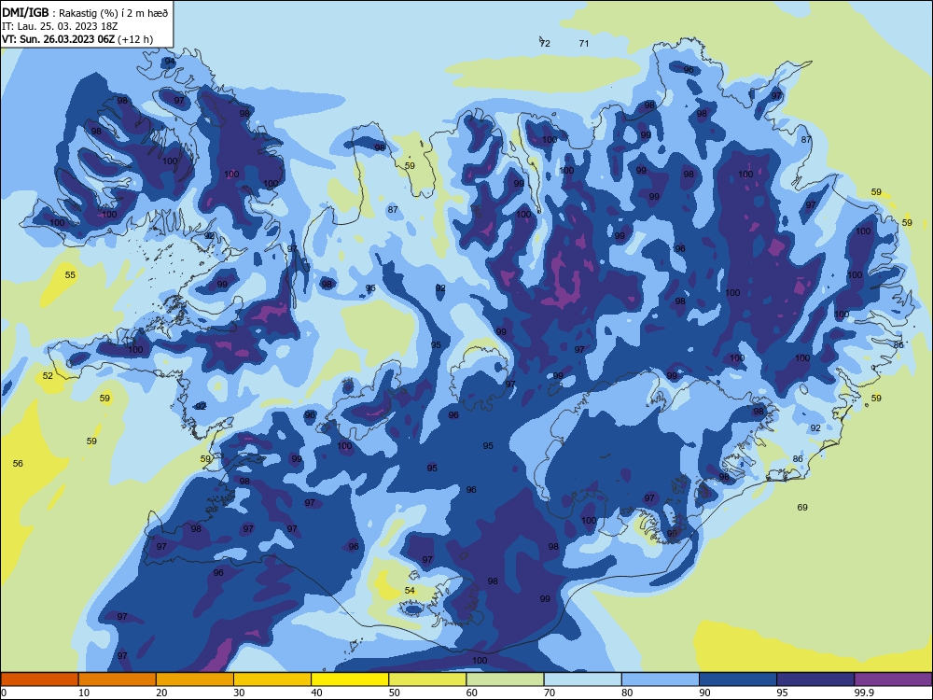Click the 'VT: Sun. 26.03.2023 06Z' valid time

coord(58,39)
